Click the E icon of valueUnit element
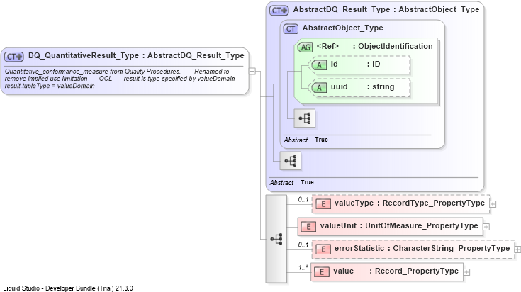Screen dimensions: 521x292 tap(308, 227)
